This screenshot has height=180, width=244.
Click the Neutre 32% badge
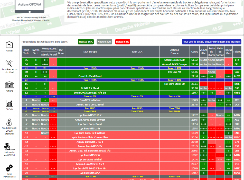tap(105, 42)
